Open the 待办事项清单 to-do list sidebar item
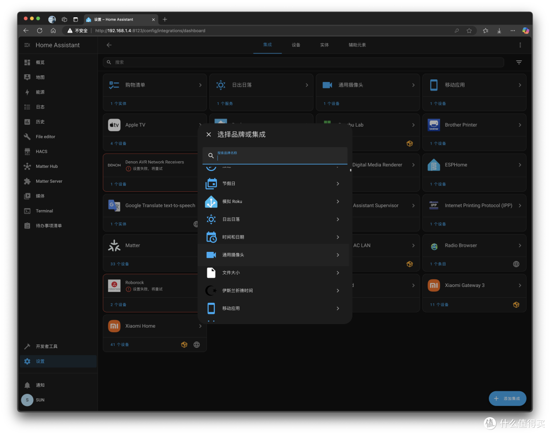 [58, 226]
